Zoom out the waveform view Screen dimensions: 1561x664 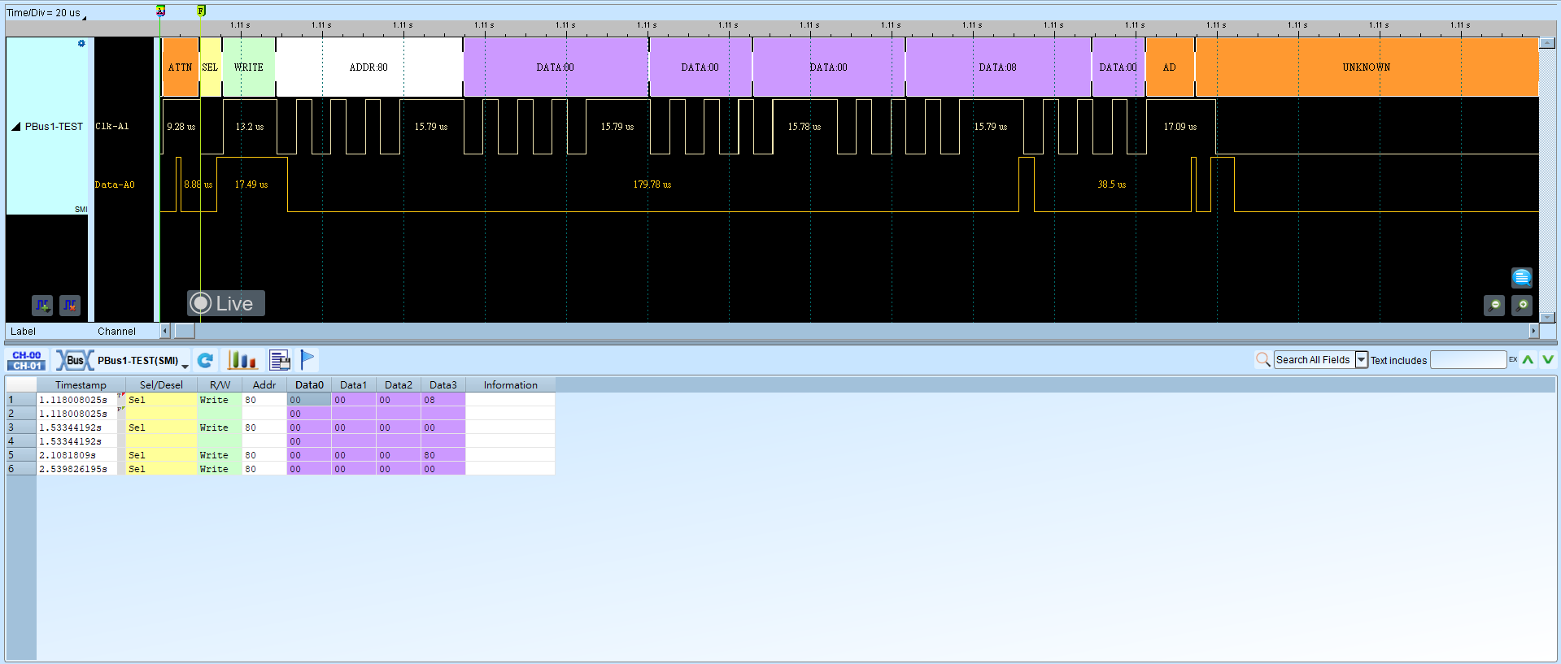tap(1494, 305)
